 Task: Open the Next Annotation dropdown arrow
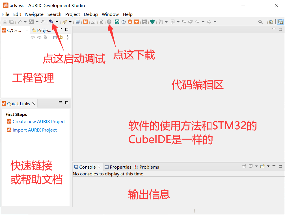pyautogui.click(x=166, y=22)
